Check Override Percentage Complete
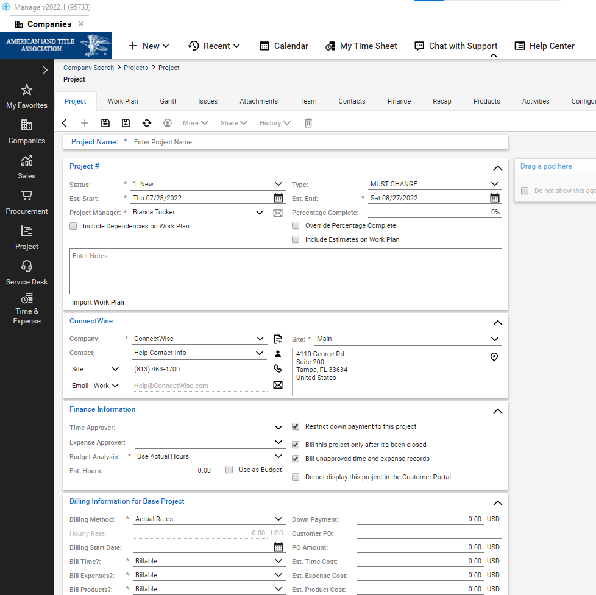 coord(296,225)
